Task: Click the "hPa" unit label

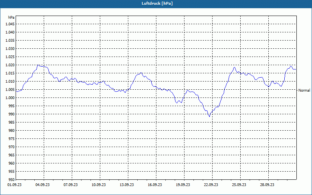Action: coord(11,18)
